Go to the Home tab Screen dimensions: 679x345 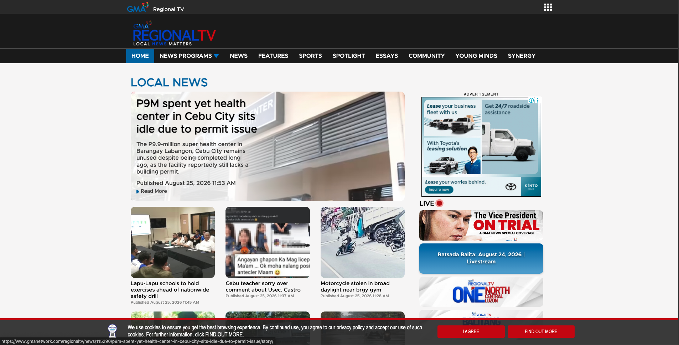point(140,56)
